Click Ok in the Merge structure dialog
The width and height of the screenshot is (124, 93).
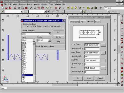coord(78,78)
